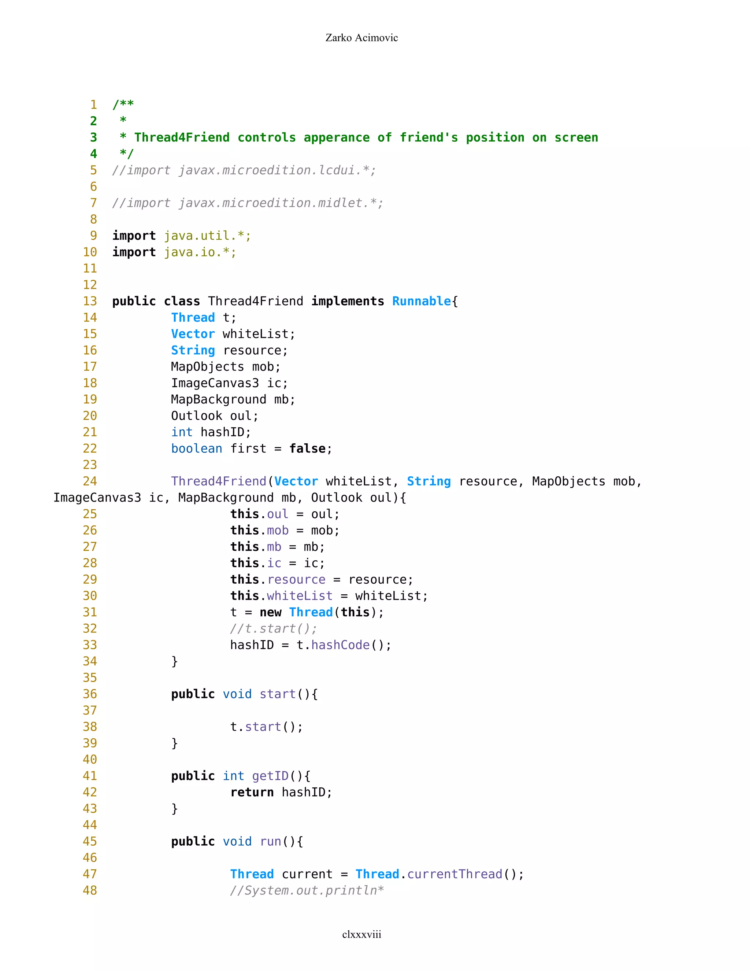Screen dimensions: 750x971
Task: Click the declaration "int hashID;"
Action: coord(212,432)
